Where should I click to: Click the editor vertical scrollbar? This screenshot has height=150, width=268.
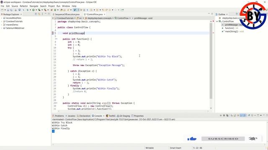211,60
